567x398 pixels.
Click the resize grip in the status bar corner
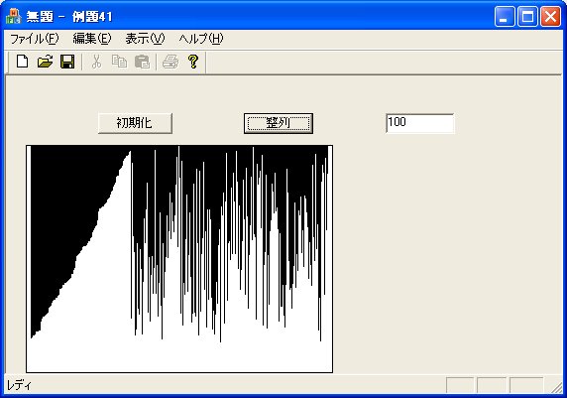coord(557,387)
